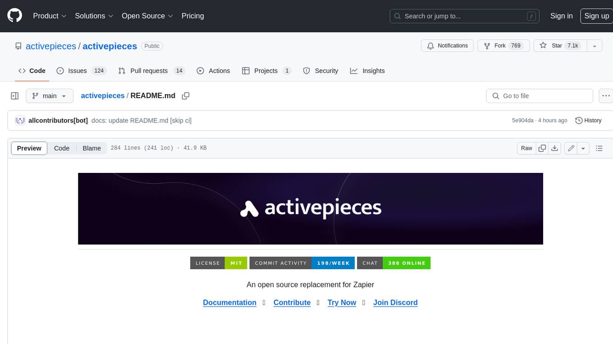The width and height of the screenshot is (613, 344).
Task: Open the Pricing page
Action: pos(192,16)
